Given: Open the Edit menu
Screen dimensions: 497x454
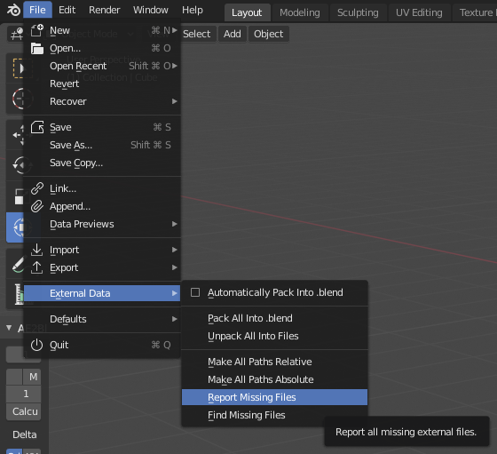Looking at the screenshot, I should [x=67, y=10].
